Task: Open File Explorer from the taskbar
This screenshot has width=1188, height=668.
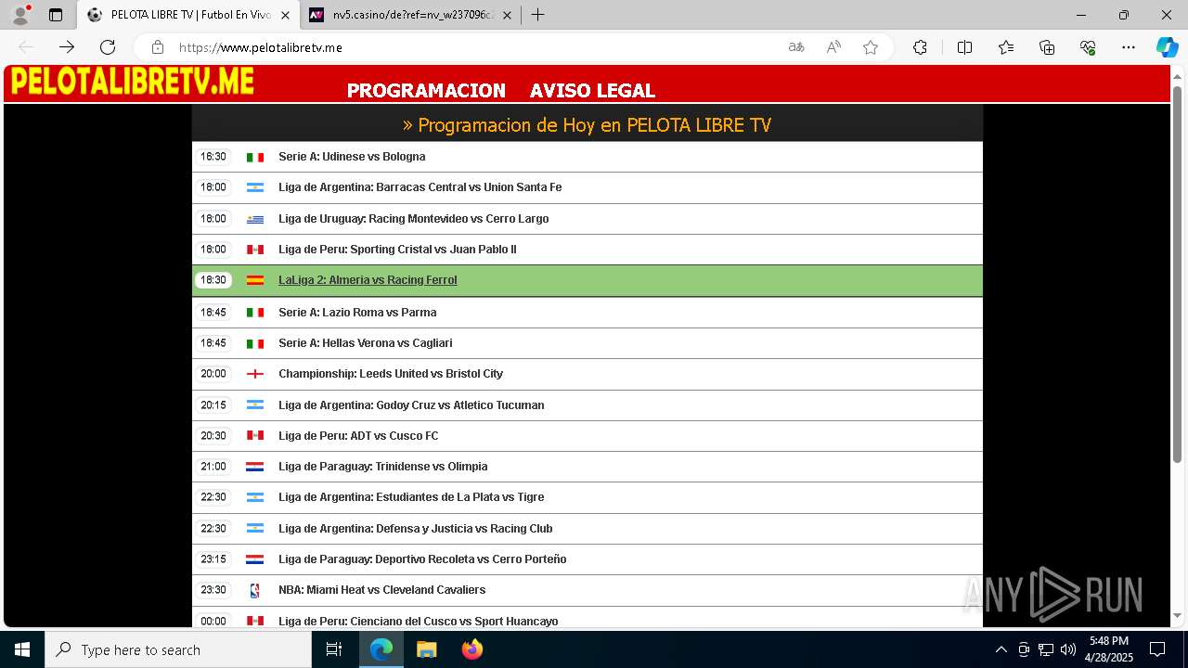Action: tap(426, 649)
